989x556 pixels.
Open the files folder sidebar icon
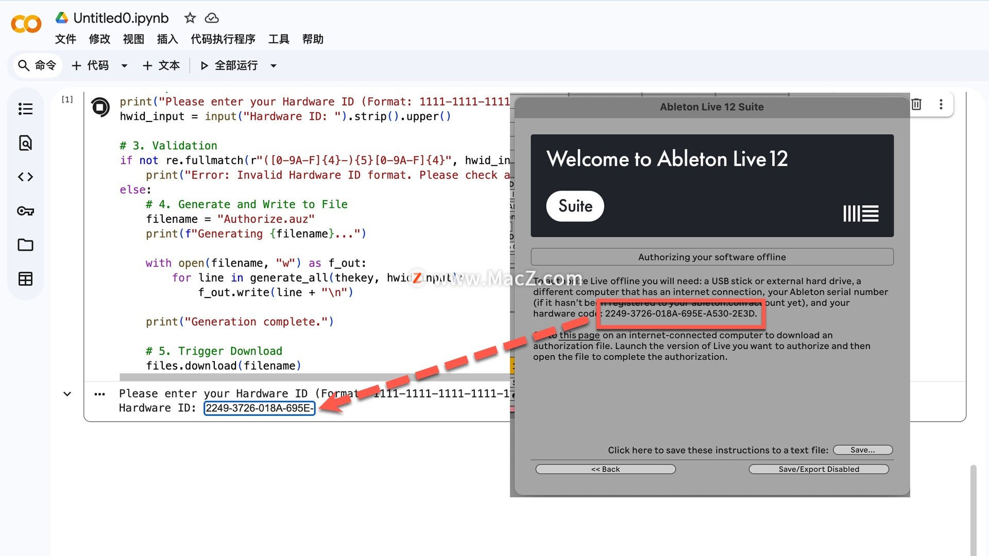point(25,245)
